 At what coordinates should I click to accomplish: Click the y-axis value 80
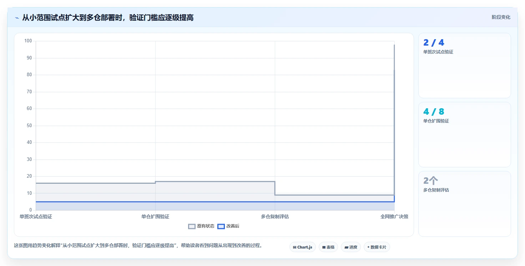pyautogui.click(x=29, y=75)
